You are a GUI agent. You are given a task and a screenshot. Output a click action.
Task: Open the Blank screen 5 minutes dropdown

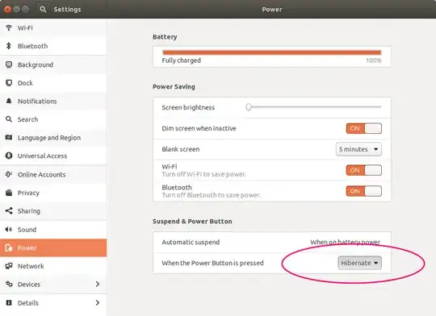tap(358, 149)
